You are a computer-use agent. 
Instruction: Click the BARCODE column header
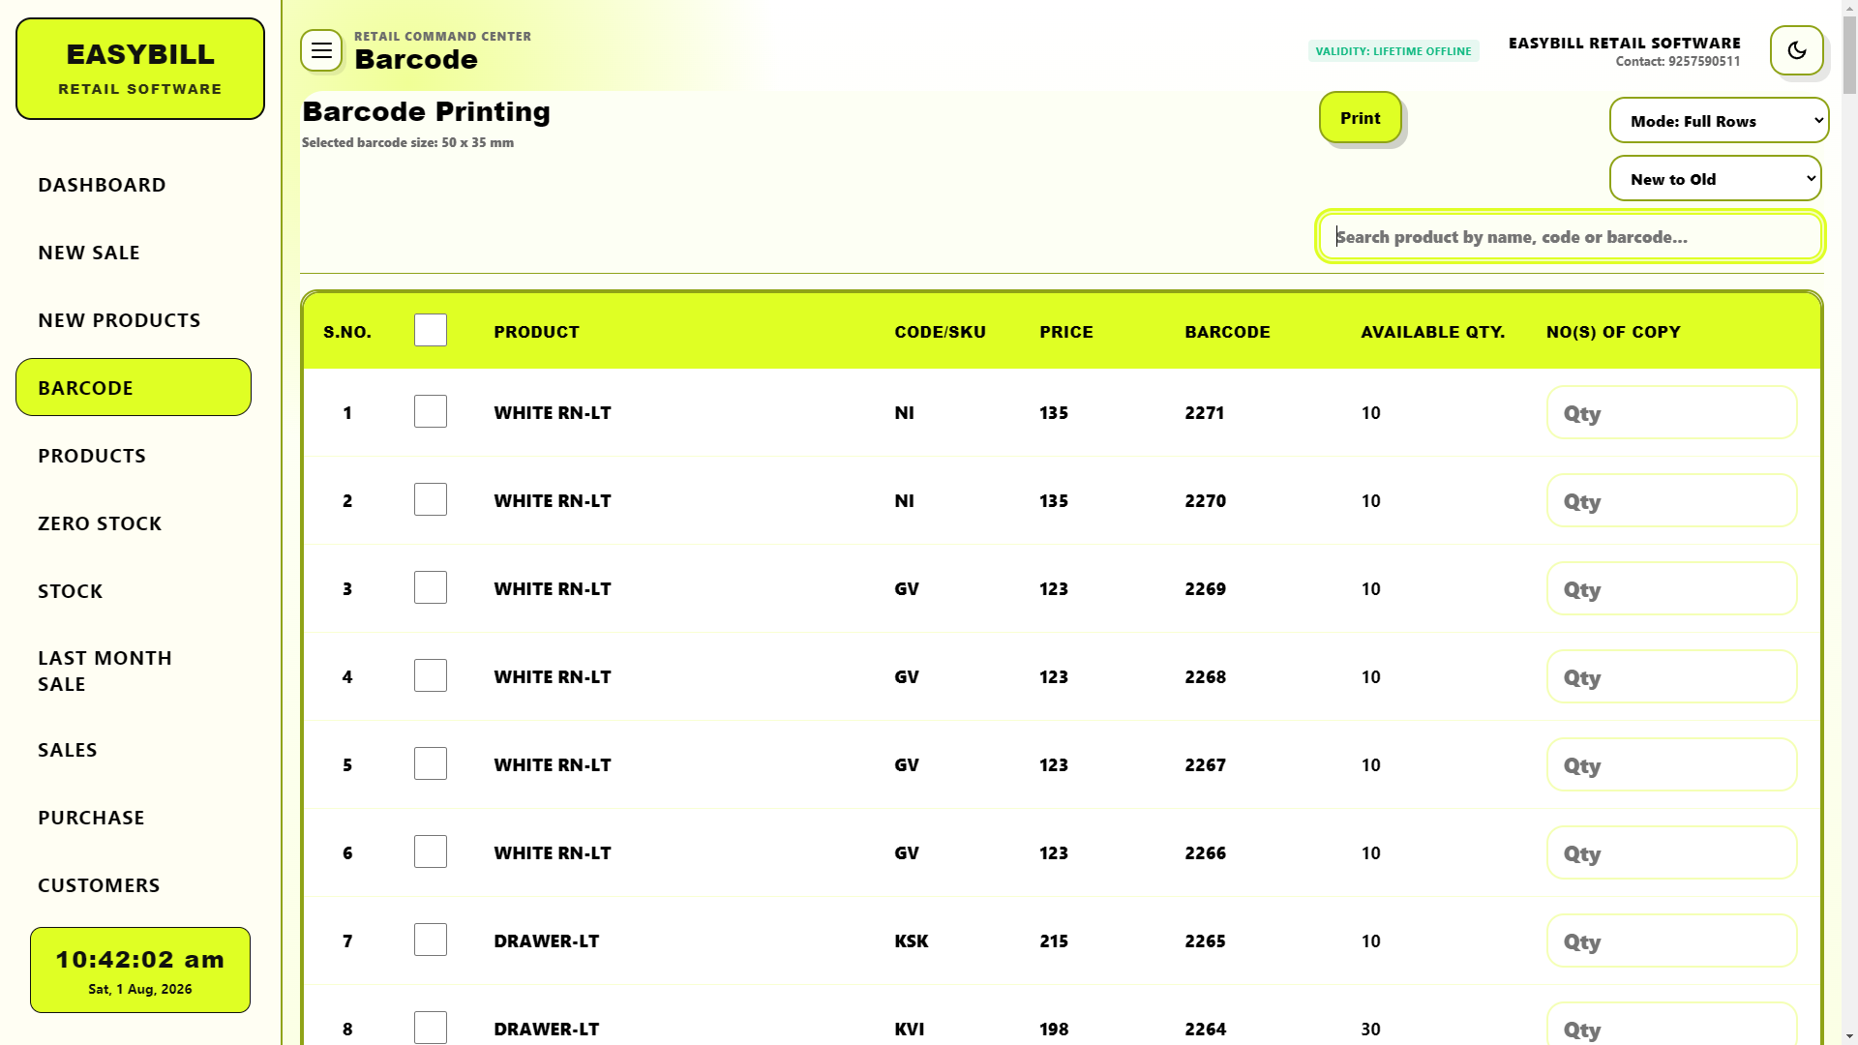(x=1227, y=332)
